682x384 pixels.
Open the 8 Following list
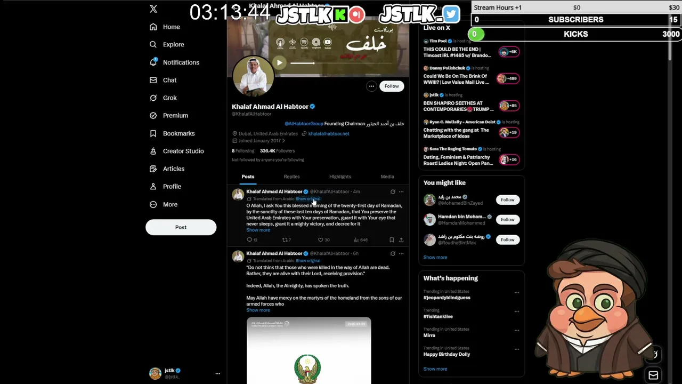click(x=243, y=151)
